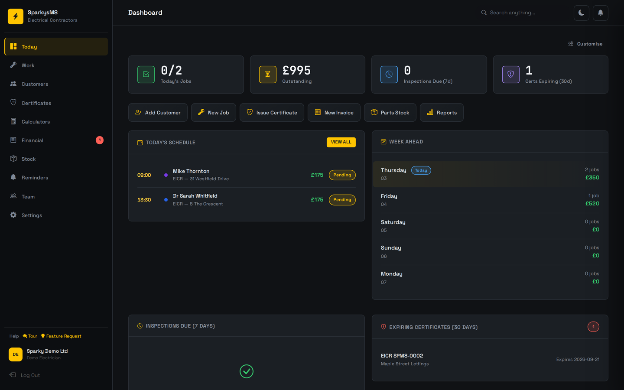The image size is (624, 390).
Task: Click the Add Customer button
Action: pos(158,113)
